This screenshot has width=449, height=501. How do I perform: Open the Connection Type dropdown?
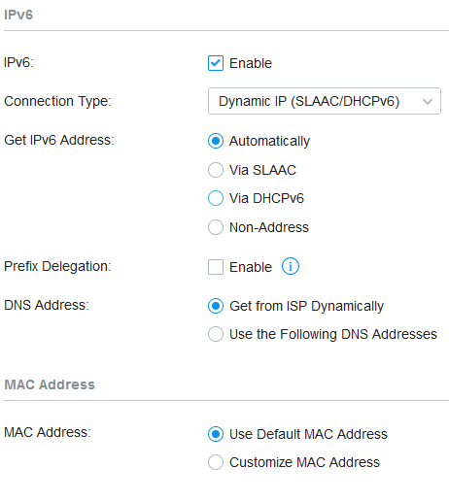(325, 101)
